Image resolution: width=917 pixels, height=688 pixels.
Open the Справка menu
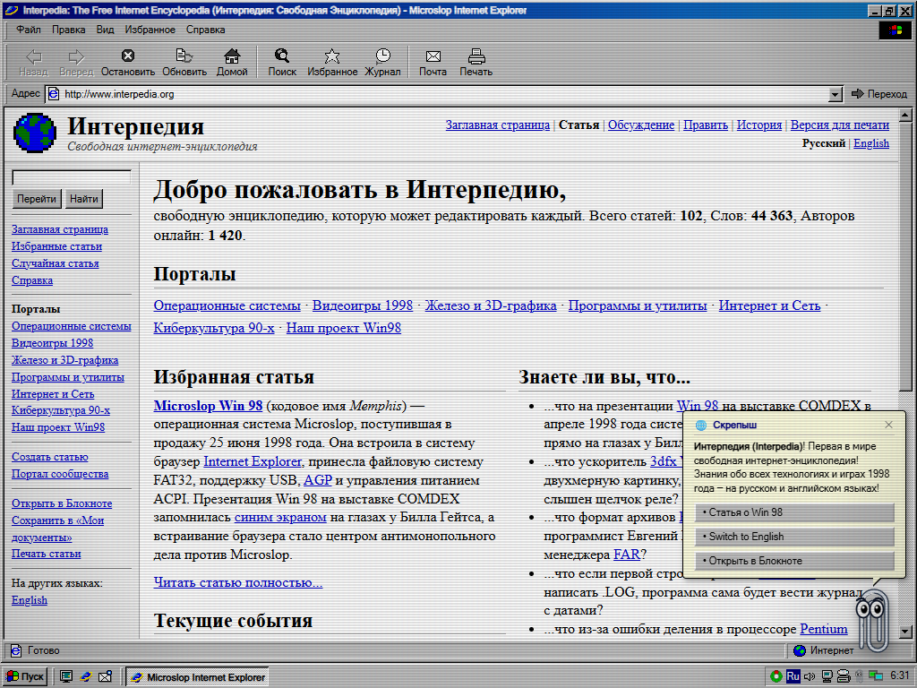(x=205, y=30)
